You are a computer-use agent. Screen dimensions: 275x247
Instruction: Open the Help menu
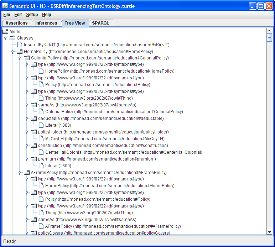(46, 15)
